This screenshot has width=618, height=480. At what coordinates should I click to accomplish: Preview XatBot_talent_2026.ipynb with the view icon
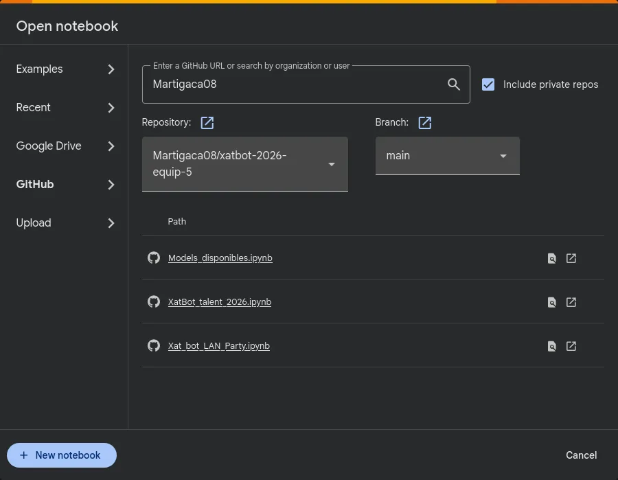click(551, 302)
